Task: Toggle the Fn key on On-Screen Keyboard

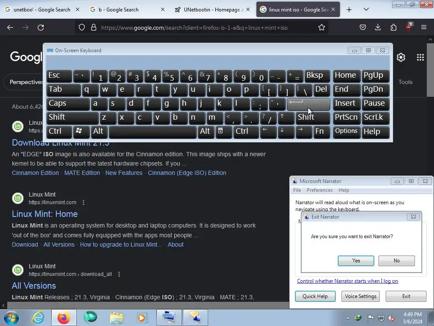Action: [x=322, y=132]
